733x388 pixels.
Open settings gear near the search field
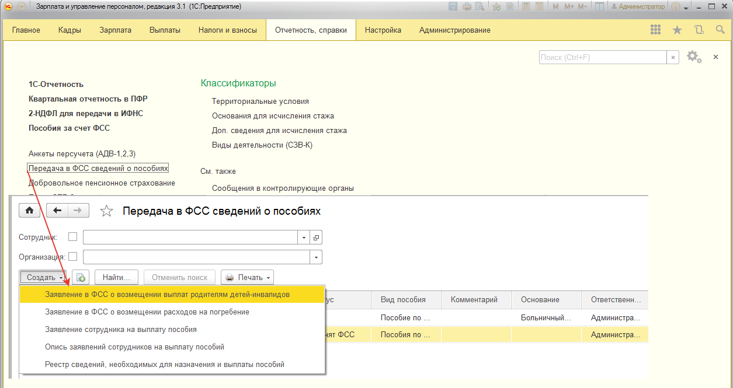coord(693,57)
